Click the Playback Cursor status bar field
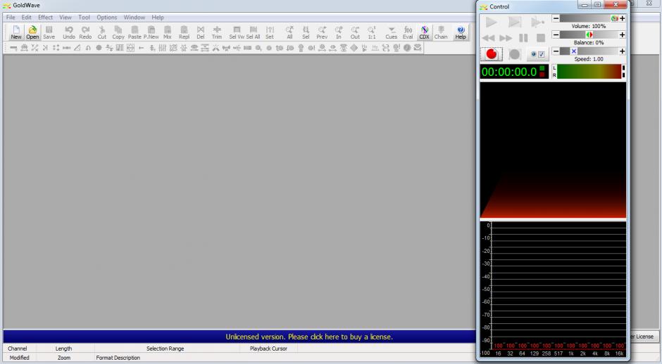 coord(268,349)
